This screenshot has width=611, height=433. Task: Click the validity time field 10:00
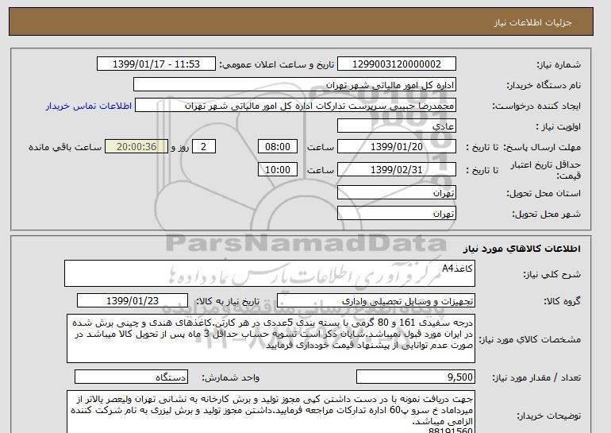(x=278, y=170)
